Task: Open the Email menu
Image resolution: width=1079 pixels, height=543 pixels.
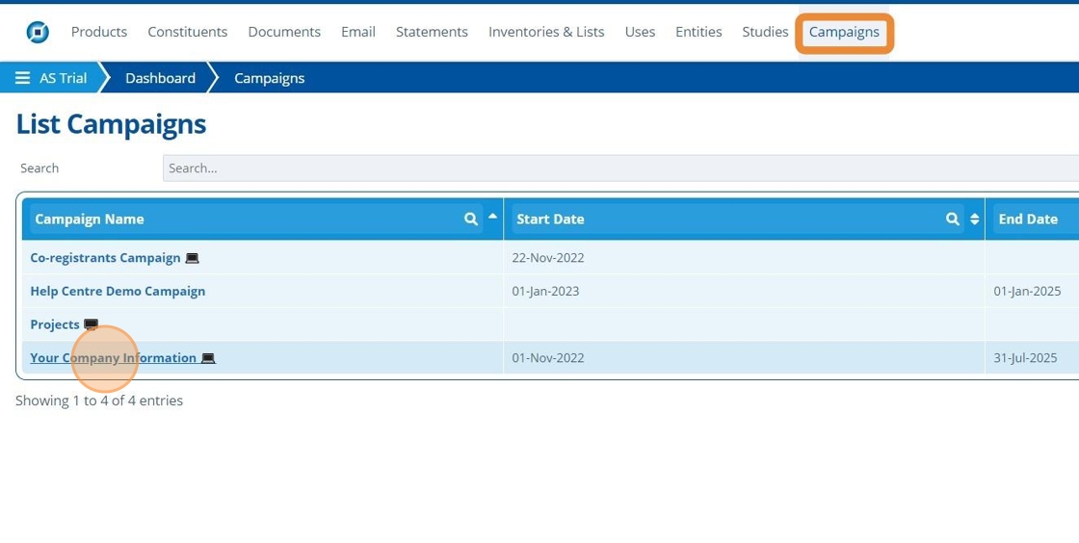Action: pyautogui.click(x=357, y=32)
